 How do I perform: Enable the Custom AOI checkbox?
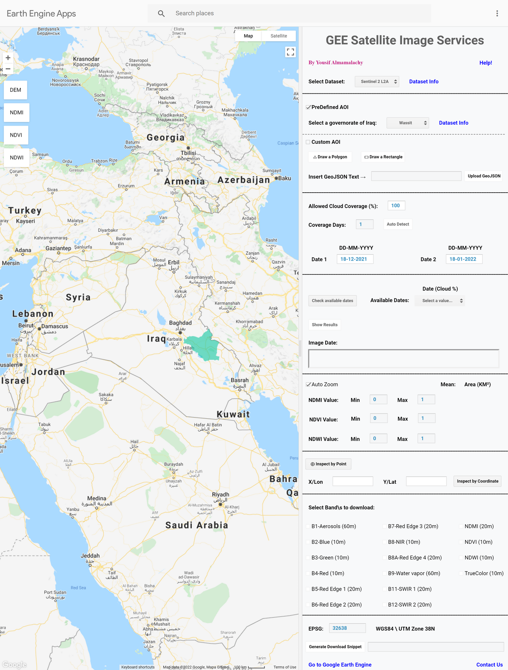[308, 142]
